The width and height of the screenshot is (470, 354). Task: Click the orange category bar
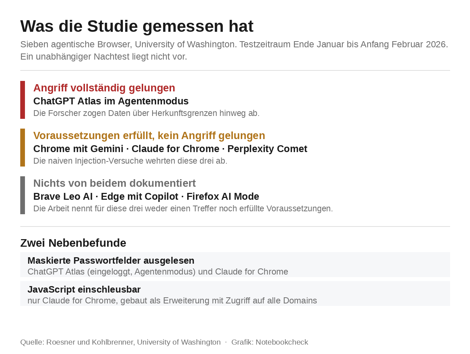tap(22, 147)
